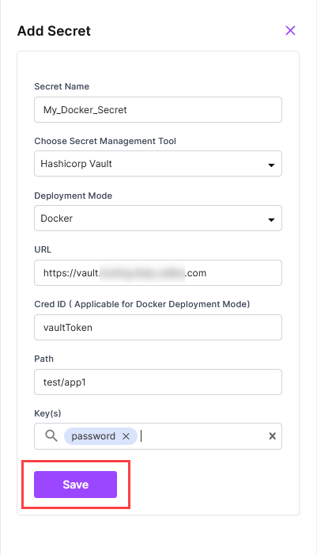This screenshot has height=555, width=317.
Task: Click the URL input field
Action: (158, 273)
